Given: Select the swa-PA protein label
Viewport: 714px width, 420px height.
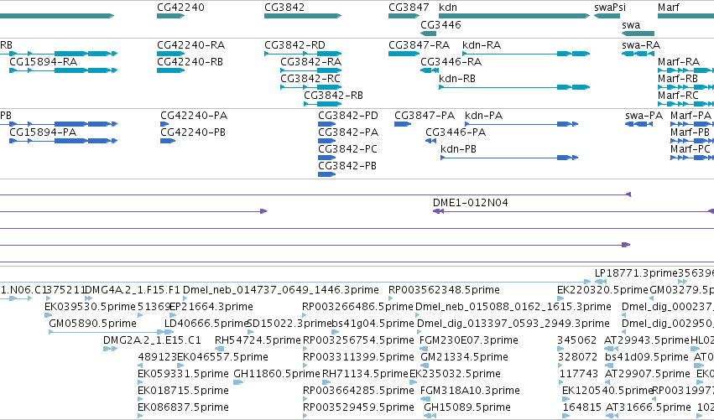Looking at the screenshot, I should 644,116.
